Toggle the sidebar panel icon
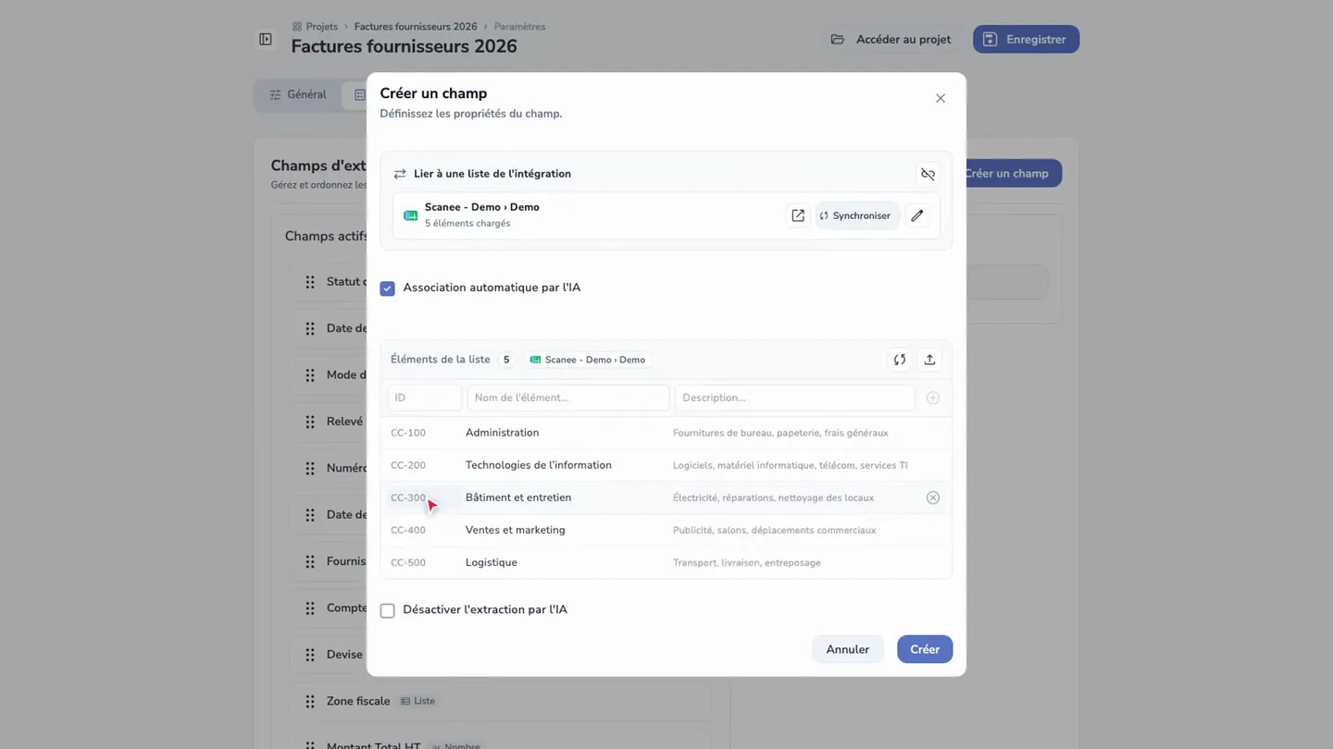The width and height of the screenshot is (1333, 749). [x=266, y=39]
